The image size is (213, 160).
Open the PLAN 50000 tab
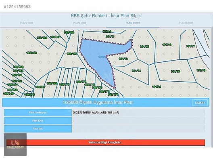point(186,23)
